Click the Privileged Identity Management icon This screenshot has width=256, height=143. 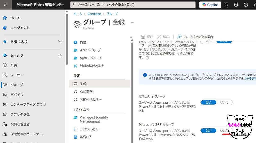75,117
